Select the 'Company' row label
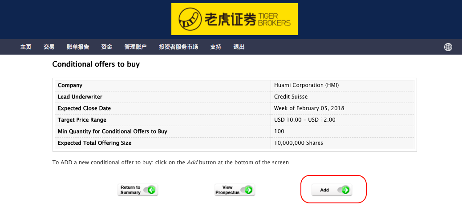 tap(70, 85)
